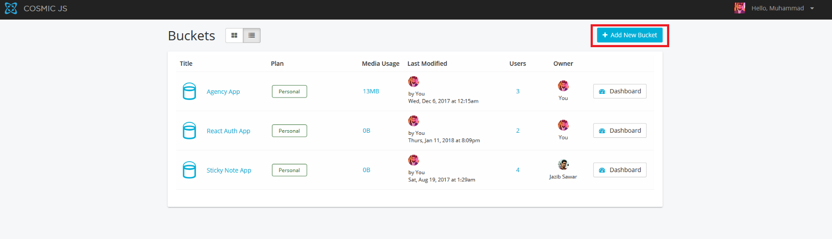The image size is (832, 239).
Task: Switch to list view of buckets
Action: (252, 35)
